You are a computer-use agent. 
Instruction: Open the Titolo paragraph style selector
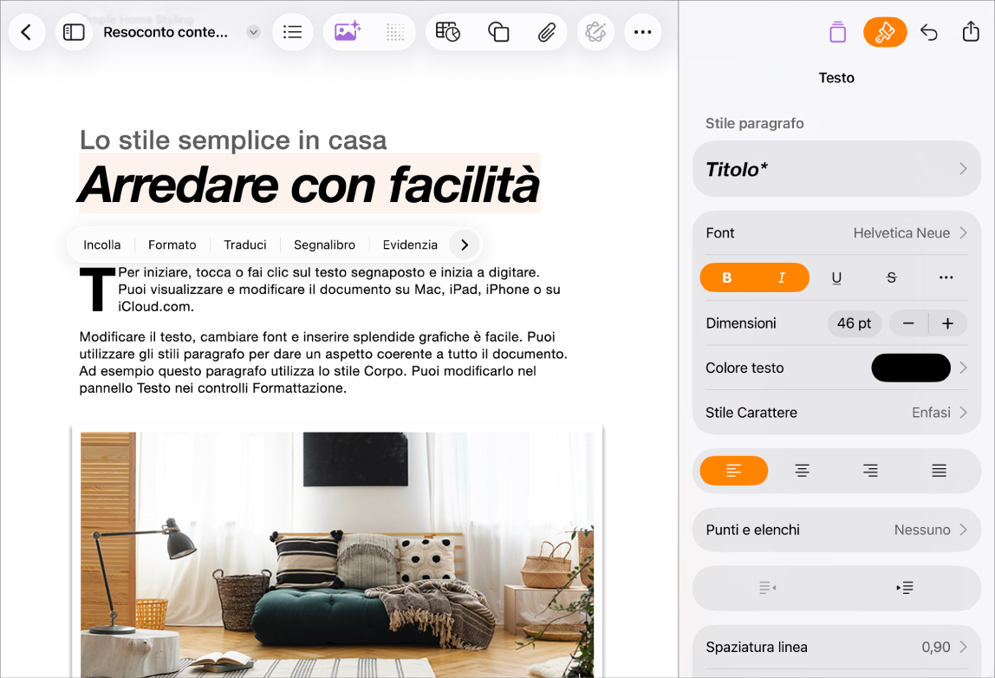(836, 169)
